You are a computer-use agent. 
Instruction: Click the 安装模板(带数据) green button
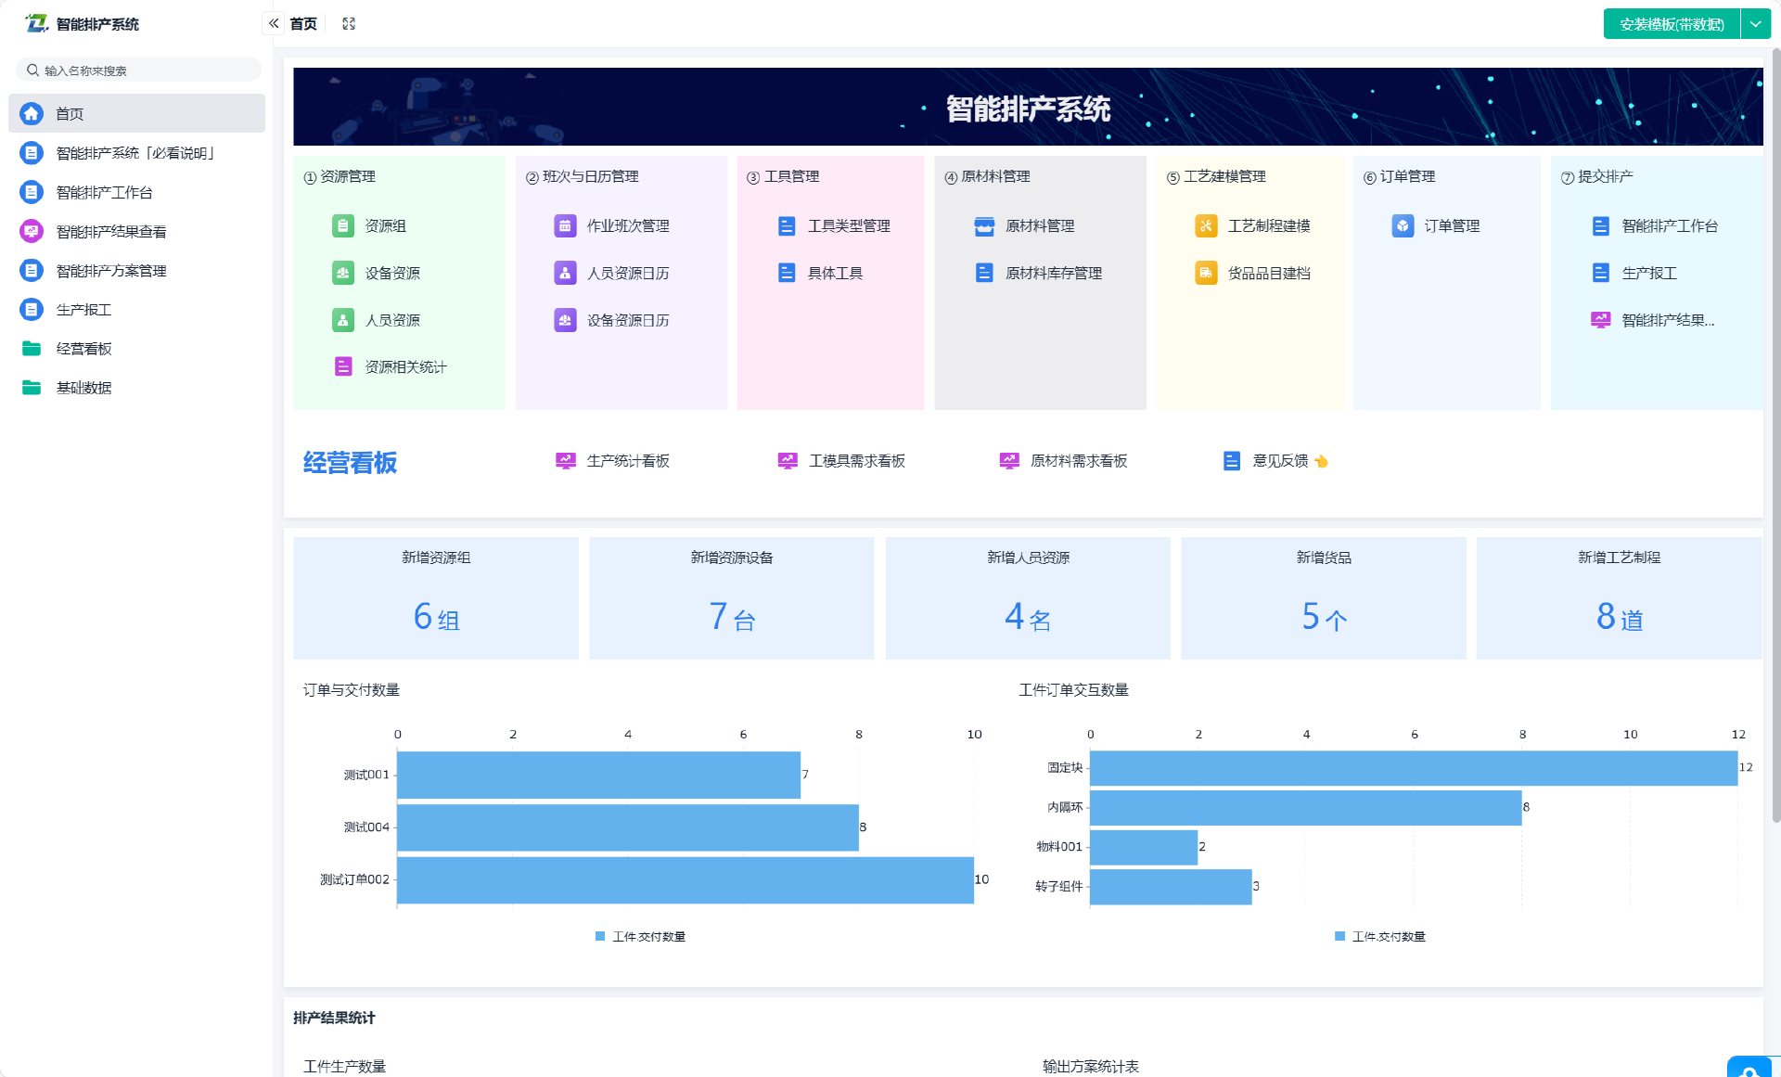(x=1672, y=24)
